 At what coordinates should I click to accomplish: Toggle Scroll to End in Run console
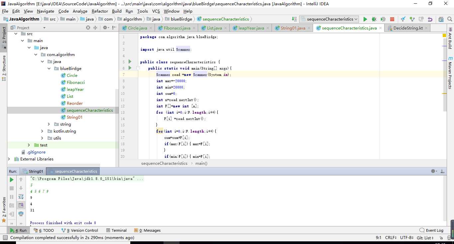pos(21,205)
